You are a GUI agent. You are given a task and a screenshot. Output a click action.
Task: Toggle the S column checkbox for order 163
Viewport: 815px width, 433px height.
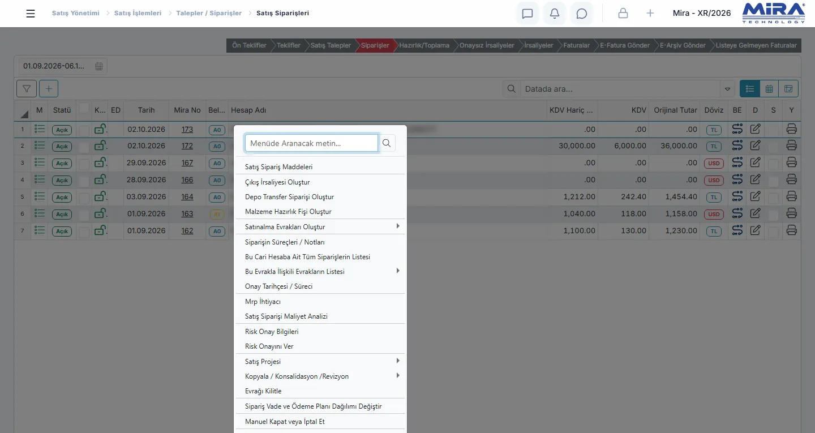[x=774, y=215]
